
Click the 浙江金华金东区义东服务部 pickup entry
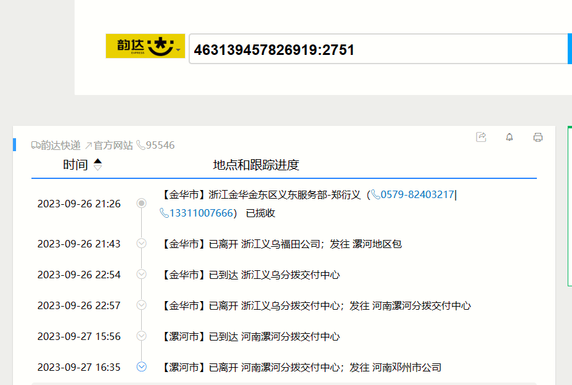click(308, 204)
